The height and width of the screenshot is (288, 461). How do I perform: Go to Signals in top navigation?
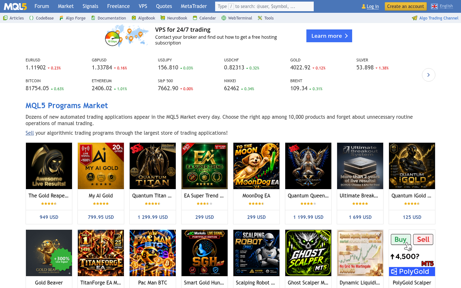coord(90,6)
